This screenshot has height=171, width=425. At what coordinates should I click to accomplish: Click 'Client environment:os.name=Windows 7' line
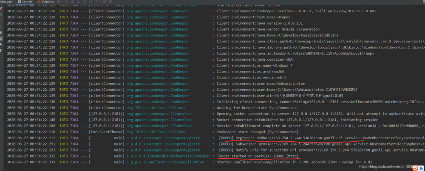pos(255,65)
